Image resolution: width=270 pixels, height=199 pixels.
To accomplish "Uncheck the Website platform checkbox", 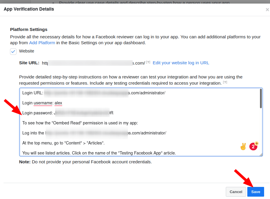I will (13, 51).
